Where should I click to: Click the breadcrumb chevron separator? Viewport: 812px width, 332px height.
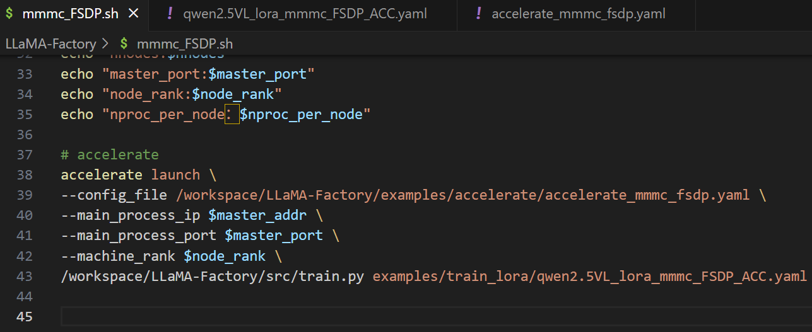click(x=105, y=44)
